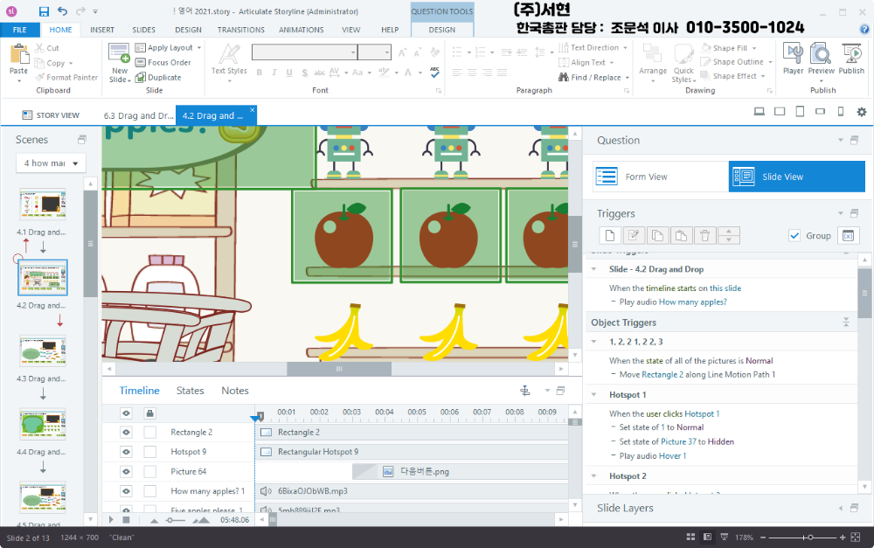Image resolution: width=874 pixels, height=548 pixels.
Task: Open the INSERT ribbon tab
Action: coord(102,30)
